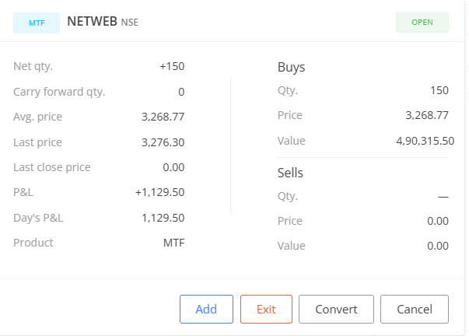
Task: Click the Buys section heading
Action: [x=291, y=67]
